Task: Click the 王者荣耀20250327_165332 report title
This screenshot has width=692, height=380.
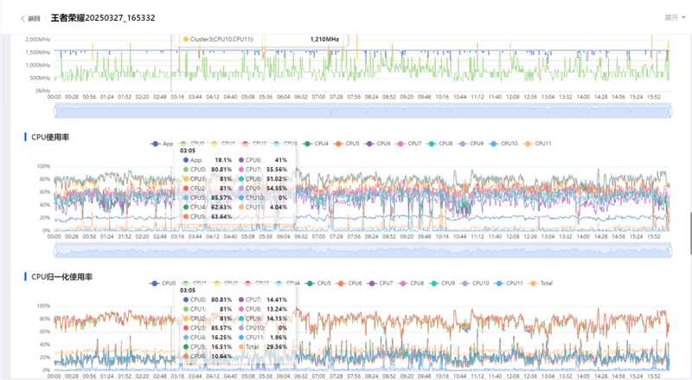Action: [x=103, y=17]
